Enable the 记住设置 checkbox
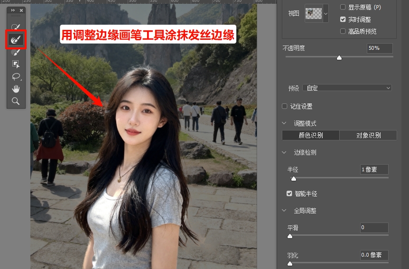The image size is (409, 269). [x=285, y=106]
